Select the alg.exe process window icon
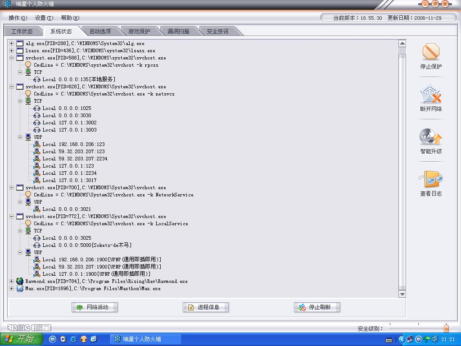 pos(20,43)
